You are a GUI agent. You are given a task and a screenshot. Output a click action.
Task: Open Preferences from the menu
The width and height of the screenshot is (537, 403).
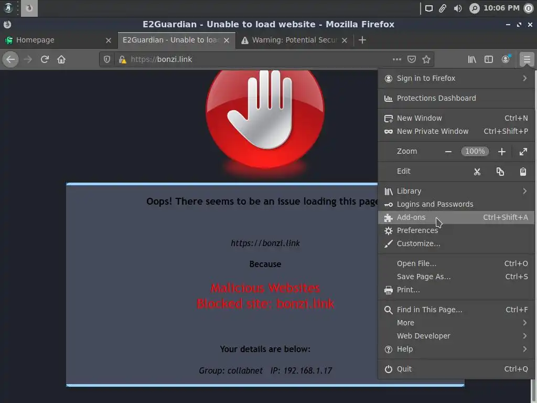[456, 231]
